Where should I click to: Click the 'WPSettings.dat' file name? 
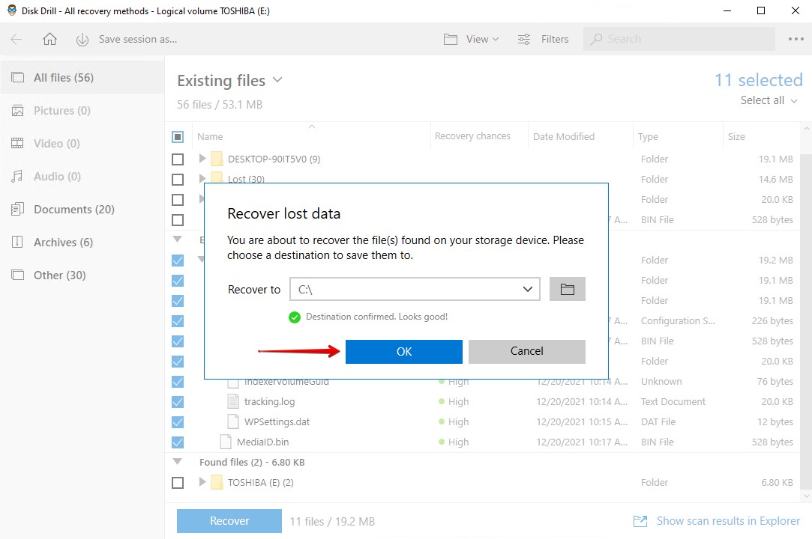[277, 421]
